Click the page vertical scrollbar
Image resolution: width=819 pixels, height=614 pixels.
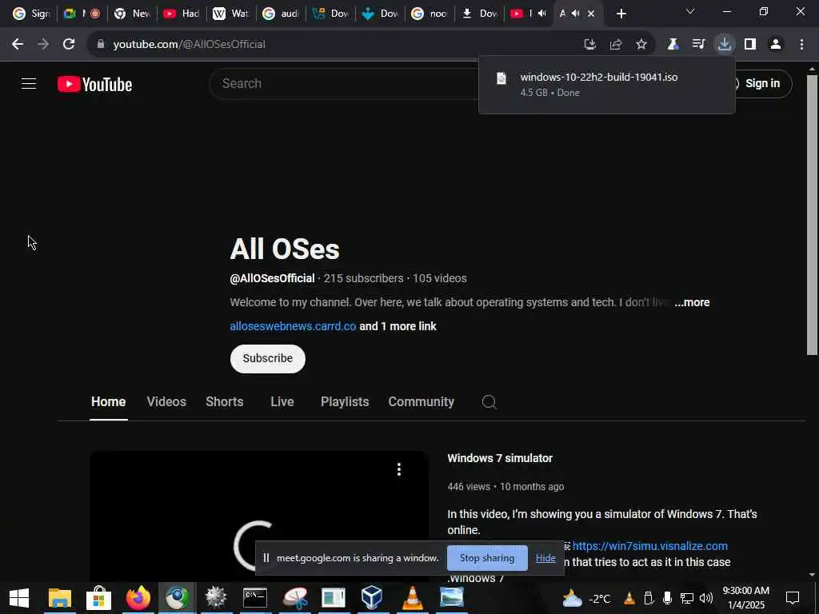pos(812,214)
